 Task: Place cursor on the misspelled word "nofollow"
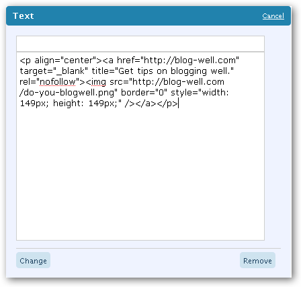(x=58, y=82)
